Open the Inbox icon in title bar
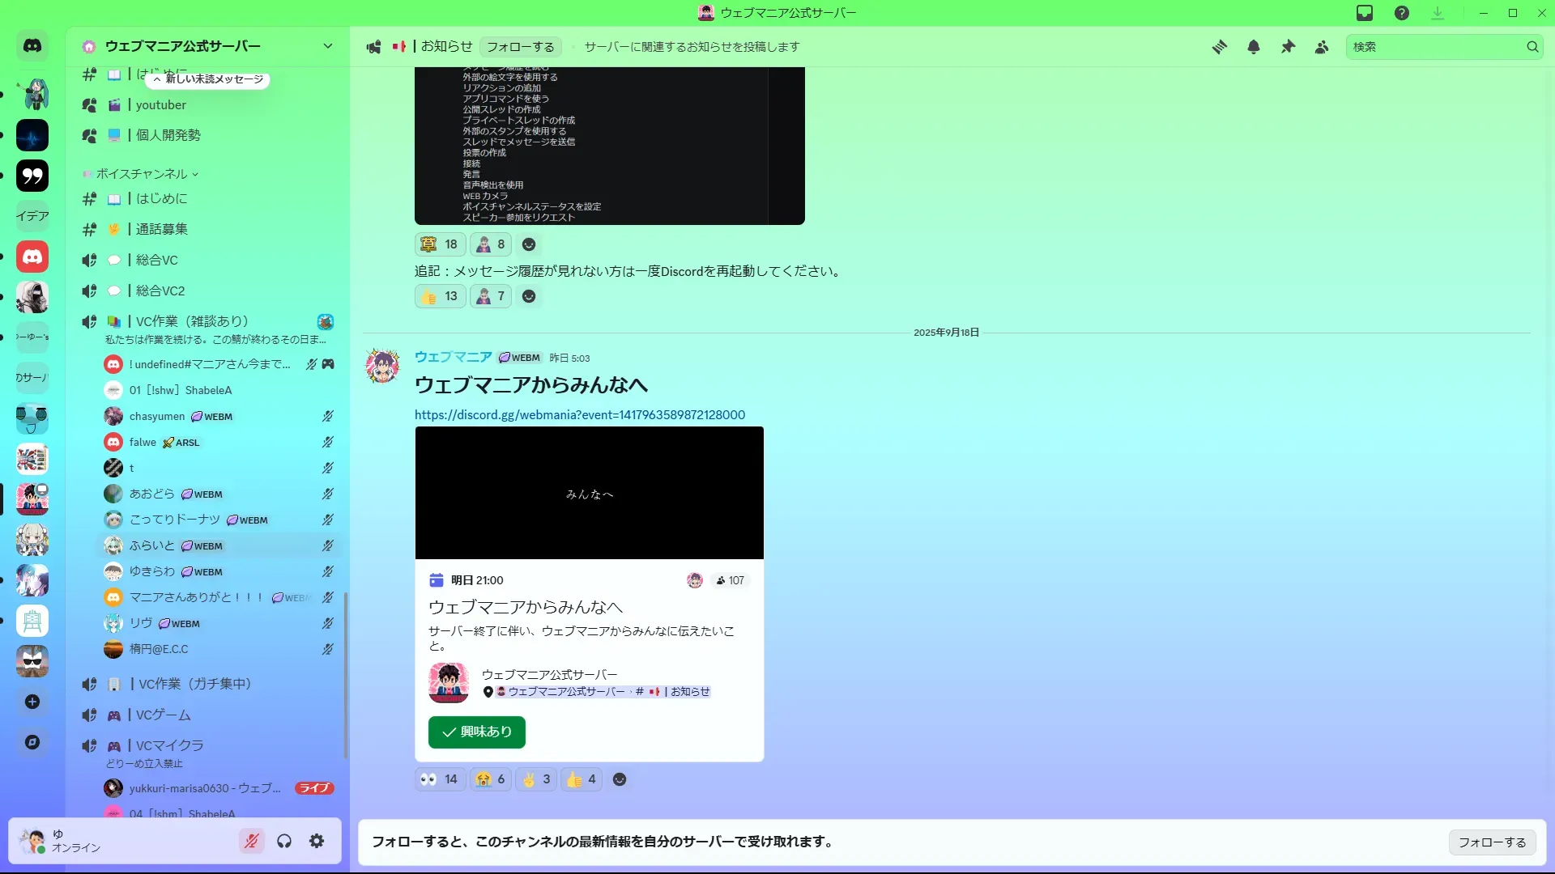Image resolution: width=1555 pixels, height=874 pixels. coord(1365,13)
